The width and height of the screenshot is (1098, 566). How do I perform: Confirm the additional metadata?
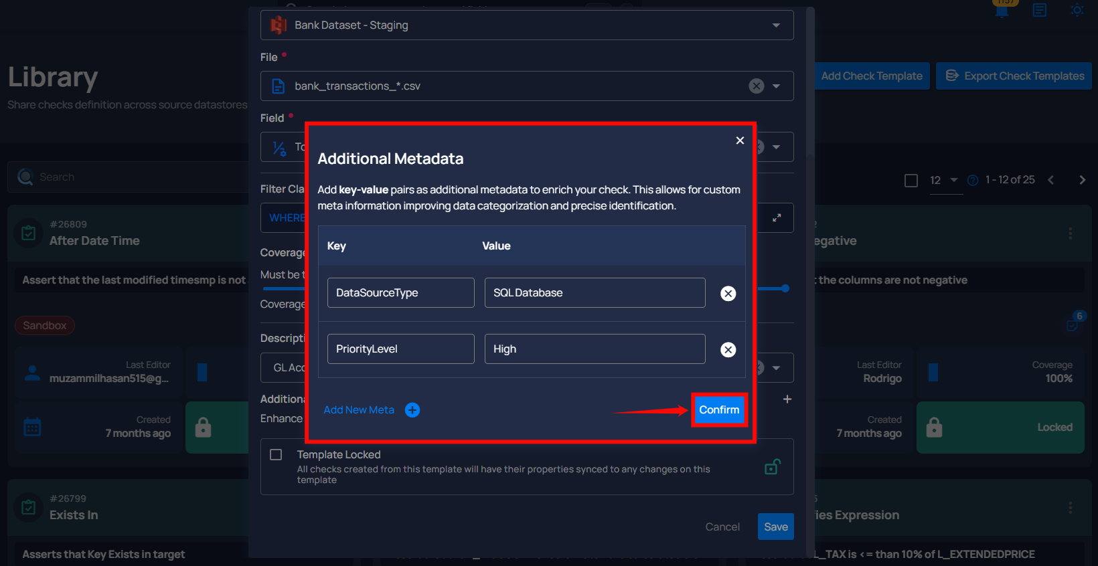(719, 409)
